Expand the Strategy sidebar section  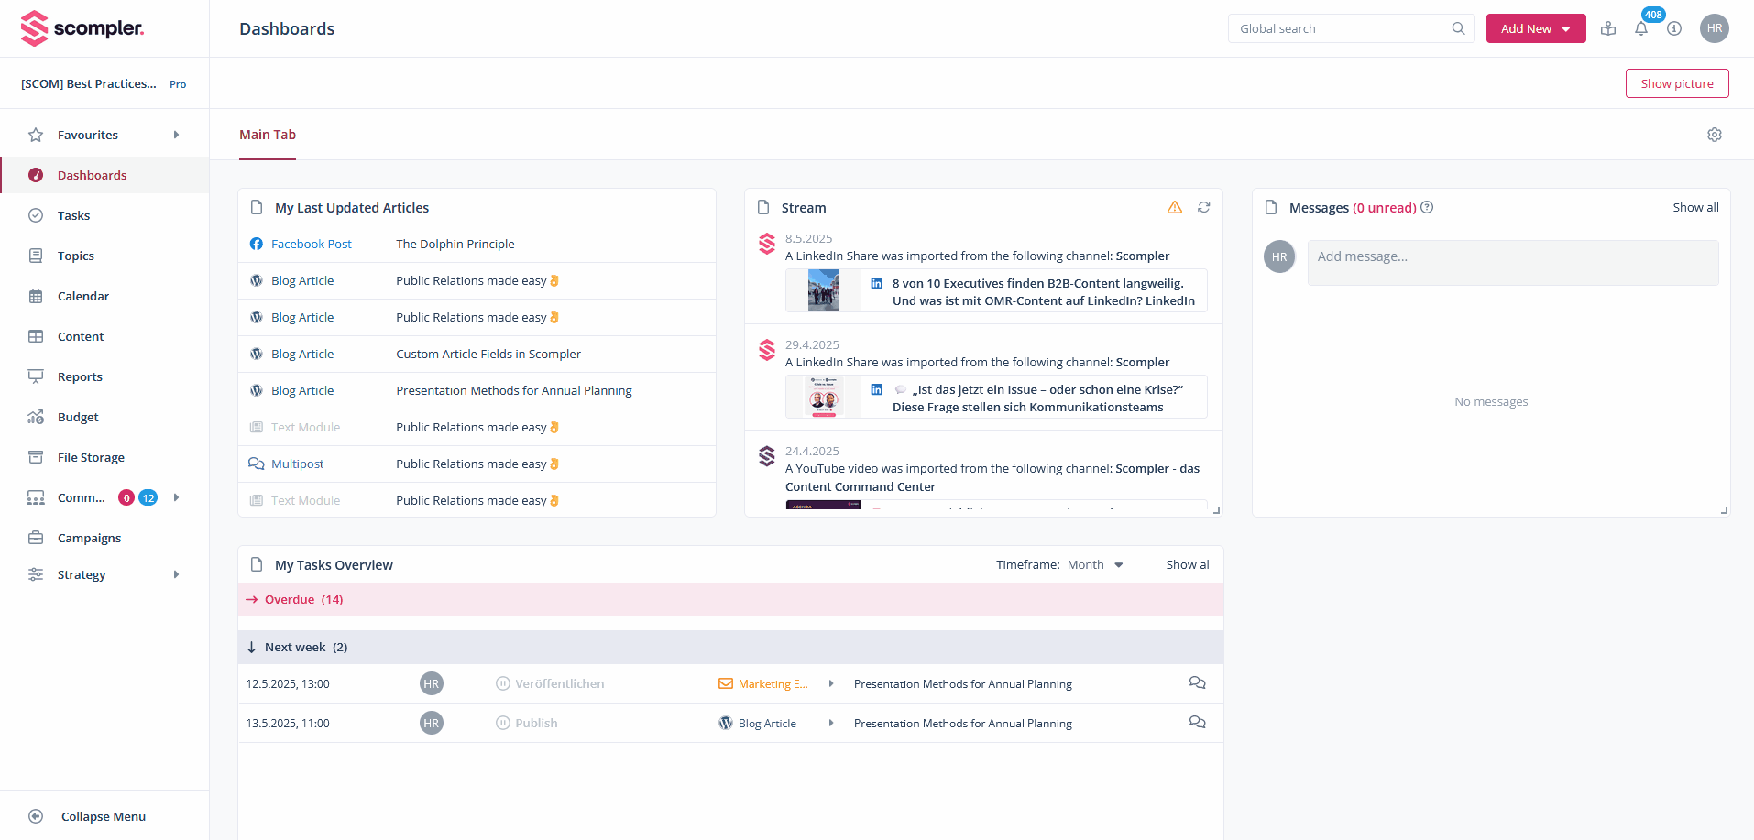(x=176, y=574)
